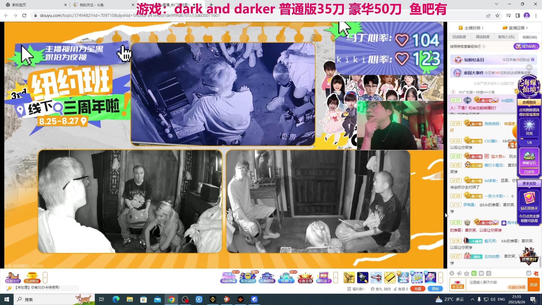
Task: Select the golden rocket gift
Action: tap(349, 278)
